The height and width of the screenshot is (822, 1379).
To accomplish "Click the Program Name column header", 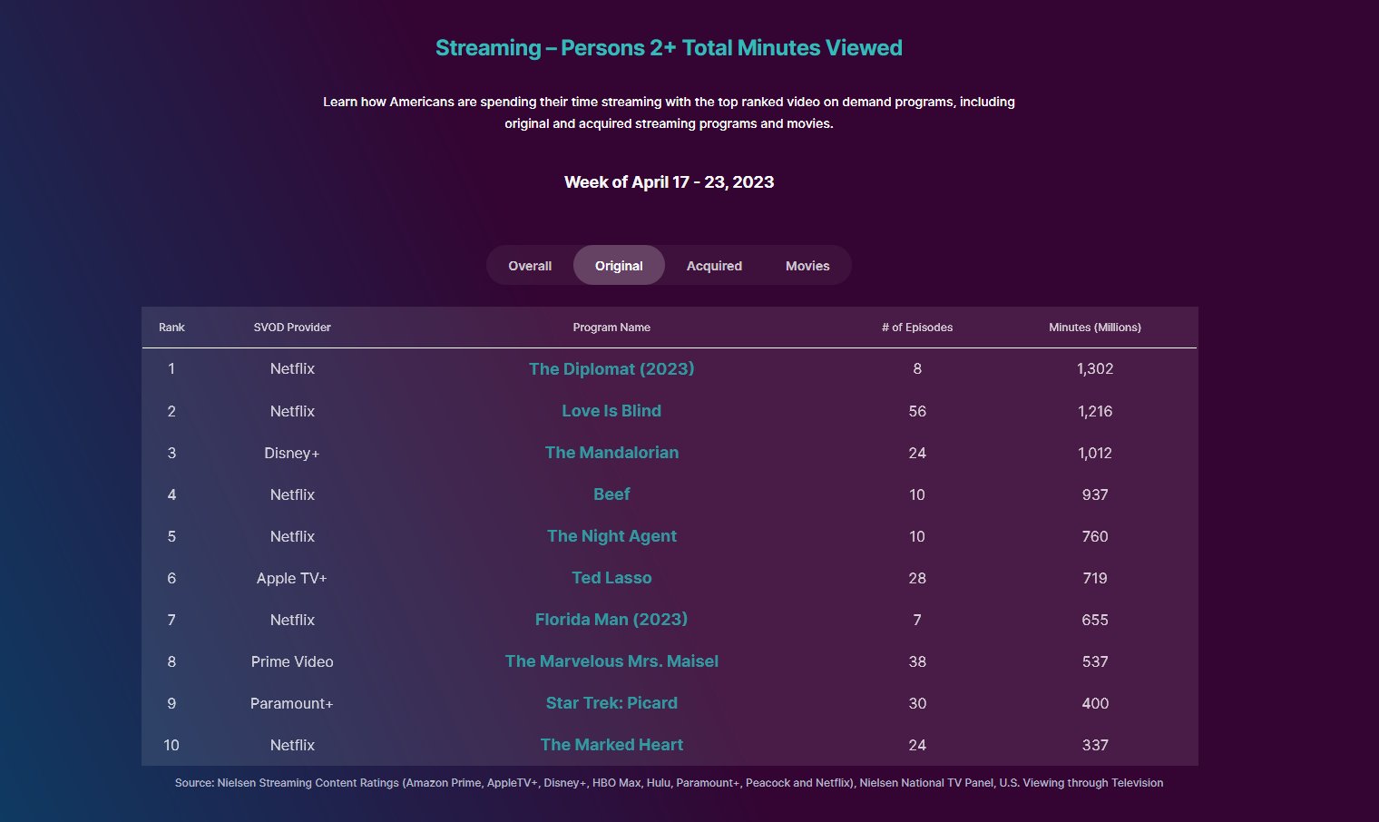I will (611, 328).
